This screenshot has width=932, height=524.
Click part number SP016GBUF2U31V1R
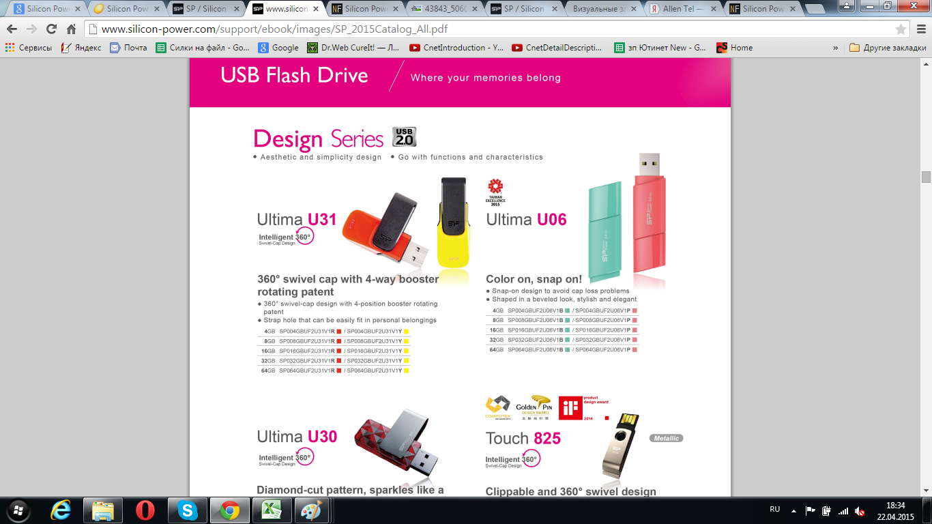click(306, 351)
